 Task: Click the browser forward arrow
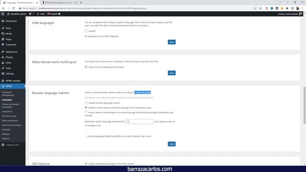coord(9,9)
